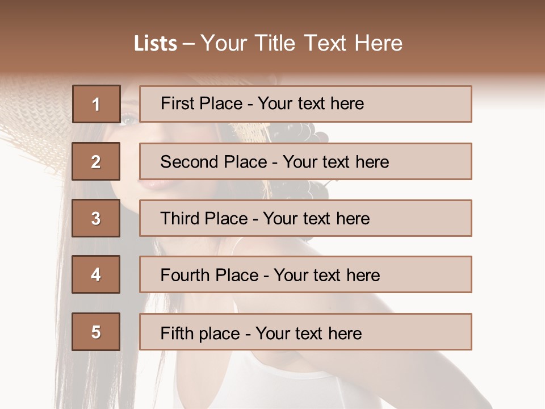Click the Fourth Place text bar
The width and height of the screenshot is (545, 409).
point(305,275)
